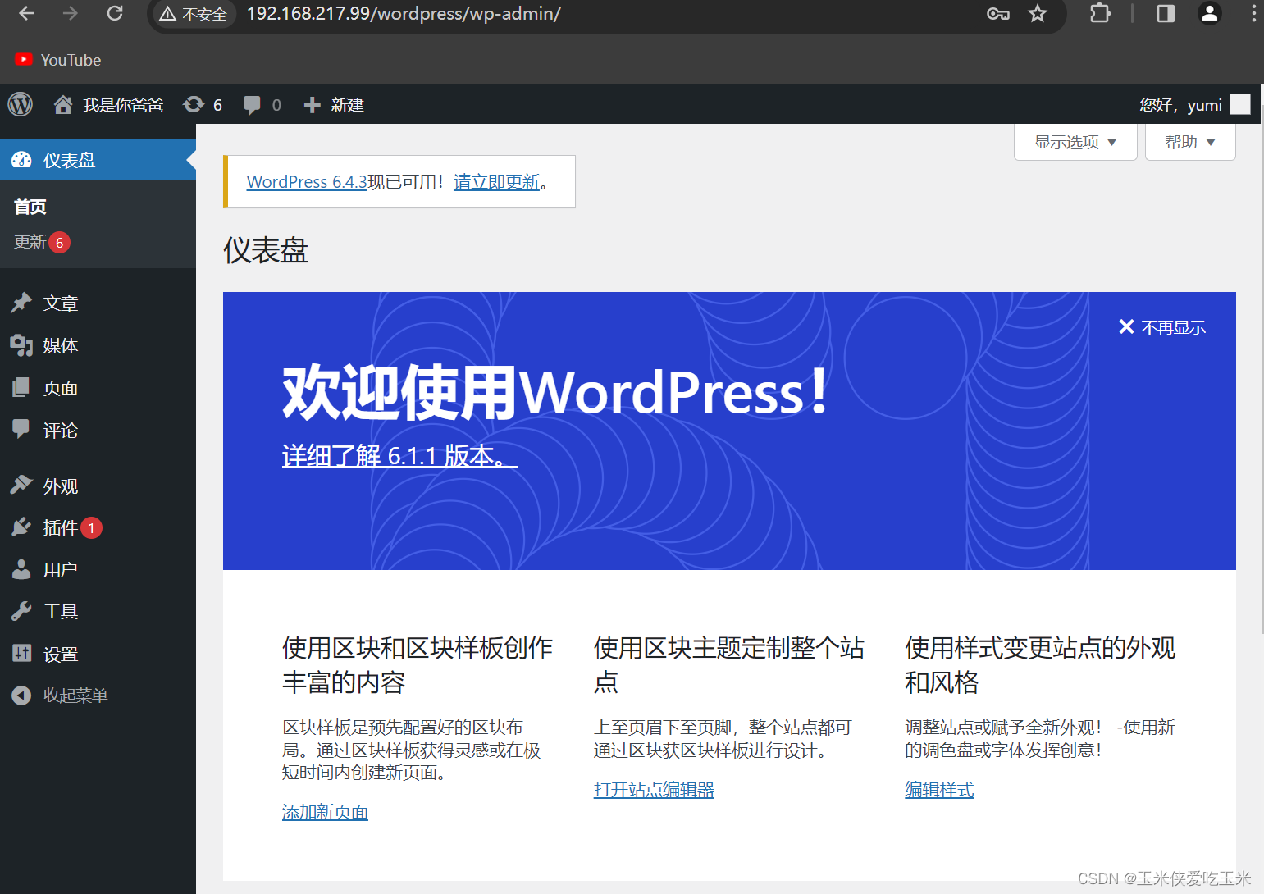Click the WordPress 6.4.3 link
This screenshot has height=894, width=1264.
click(x=307, y=182)
